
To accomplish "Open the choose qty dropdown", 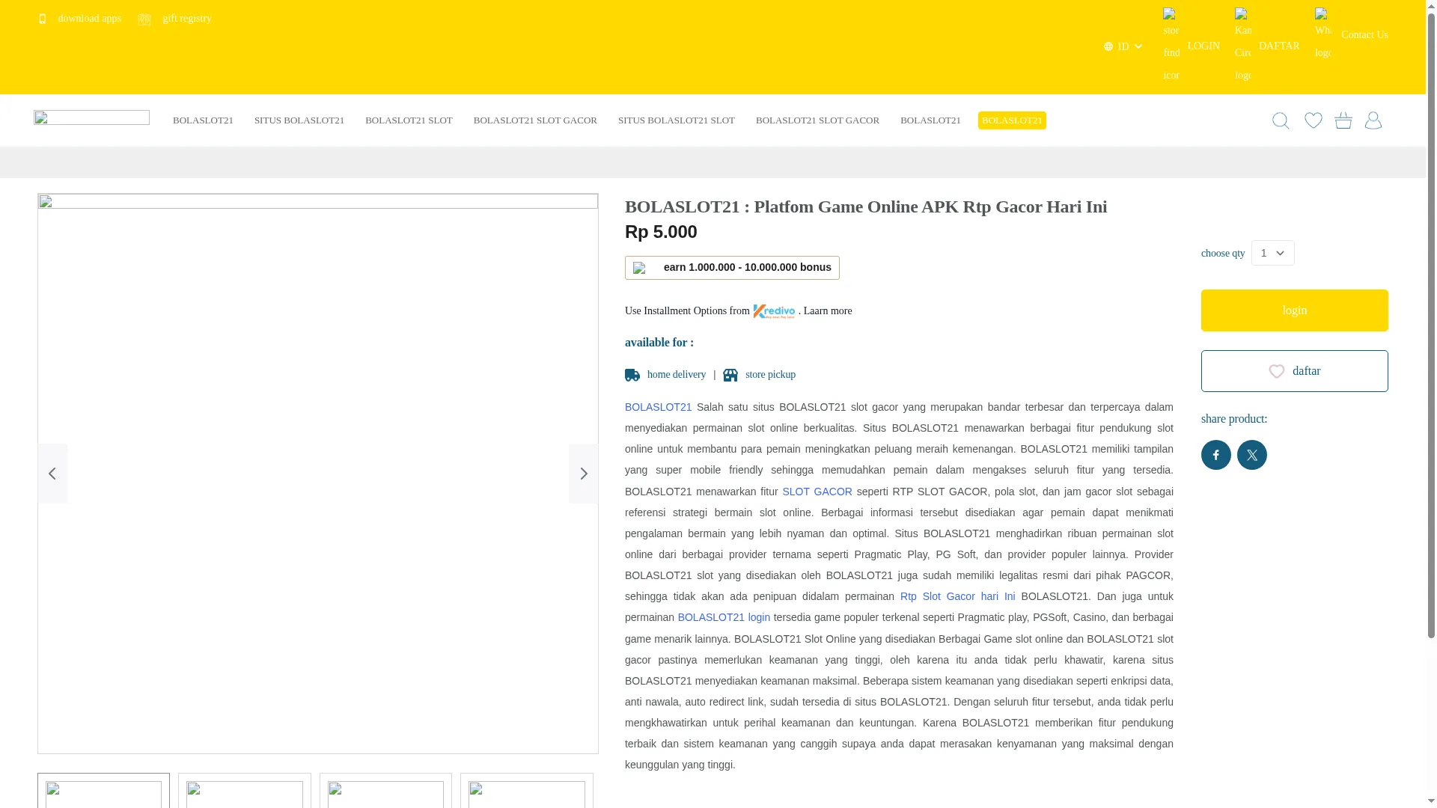I will (1273, 253).
